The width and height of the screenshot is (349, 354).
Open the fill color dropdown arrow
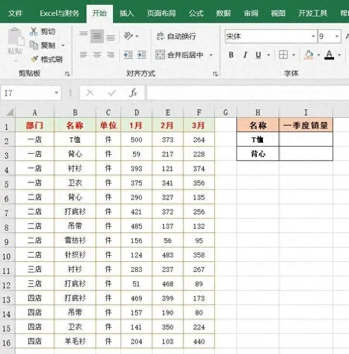point(319,55)
